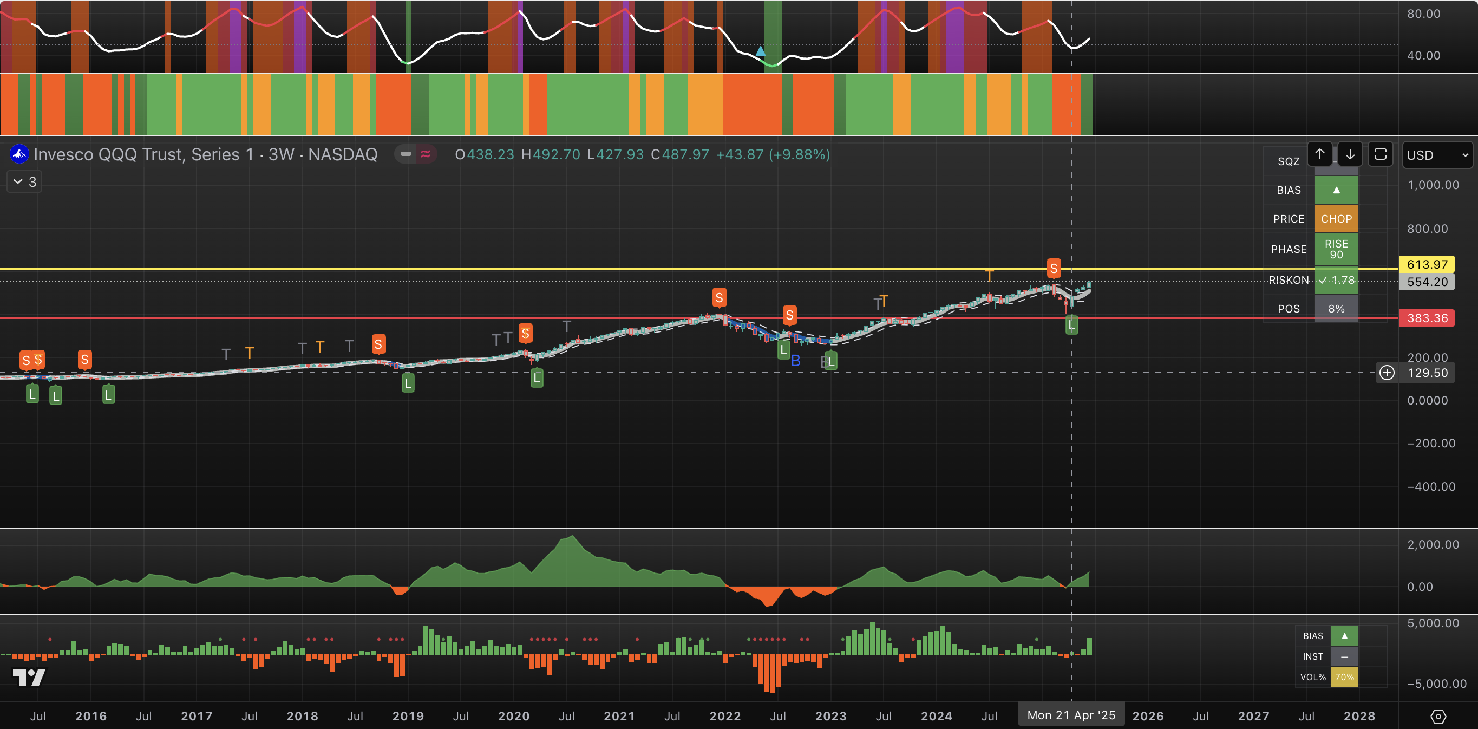Click the Mon 21 Apr '25 date label
1478x729 pixels.
(1071, 715)
